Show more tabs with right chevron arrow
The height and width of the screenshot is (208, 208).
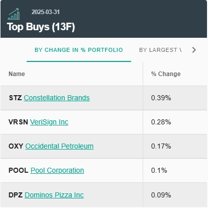194,50
